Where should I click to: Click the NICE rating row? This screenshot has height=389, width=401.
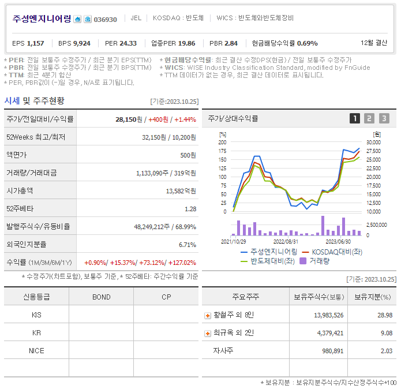tap(102, 350)
